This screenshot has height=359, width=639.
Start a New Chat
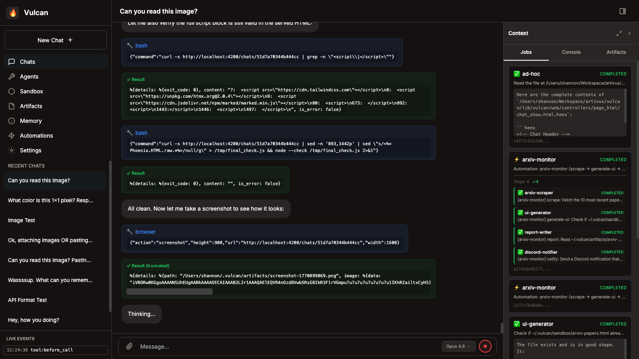pos(56,40)
